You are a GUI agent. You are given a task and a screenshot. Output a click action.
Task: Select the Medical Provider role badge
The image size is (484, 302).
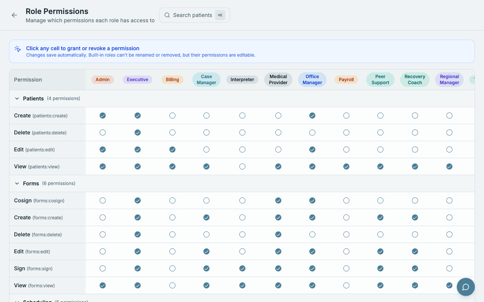(278, 80)
